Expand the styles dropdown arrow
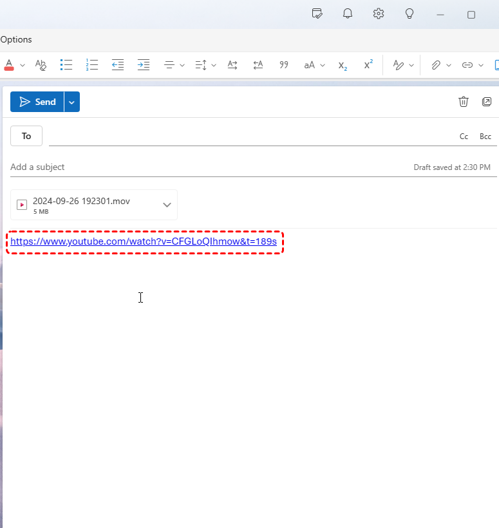This screenshot has height=528, width=499. click(411, 65)
